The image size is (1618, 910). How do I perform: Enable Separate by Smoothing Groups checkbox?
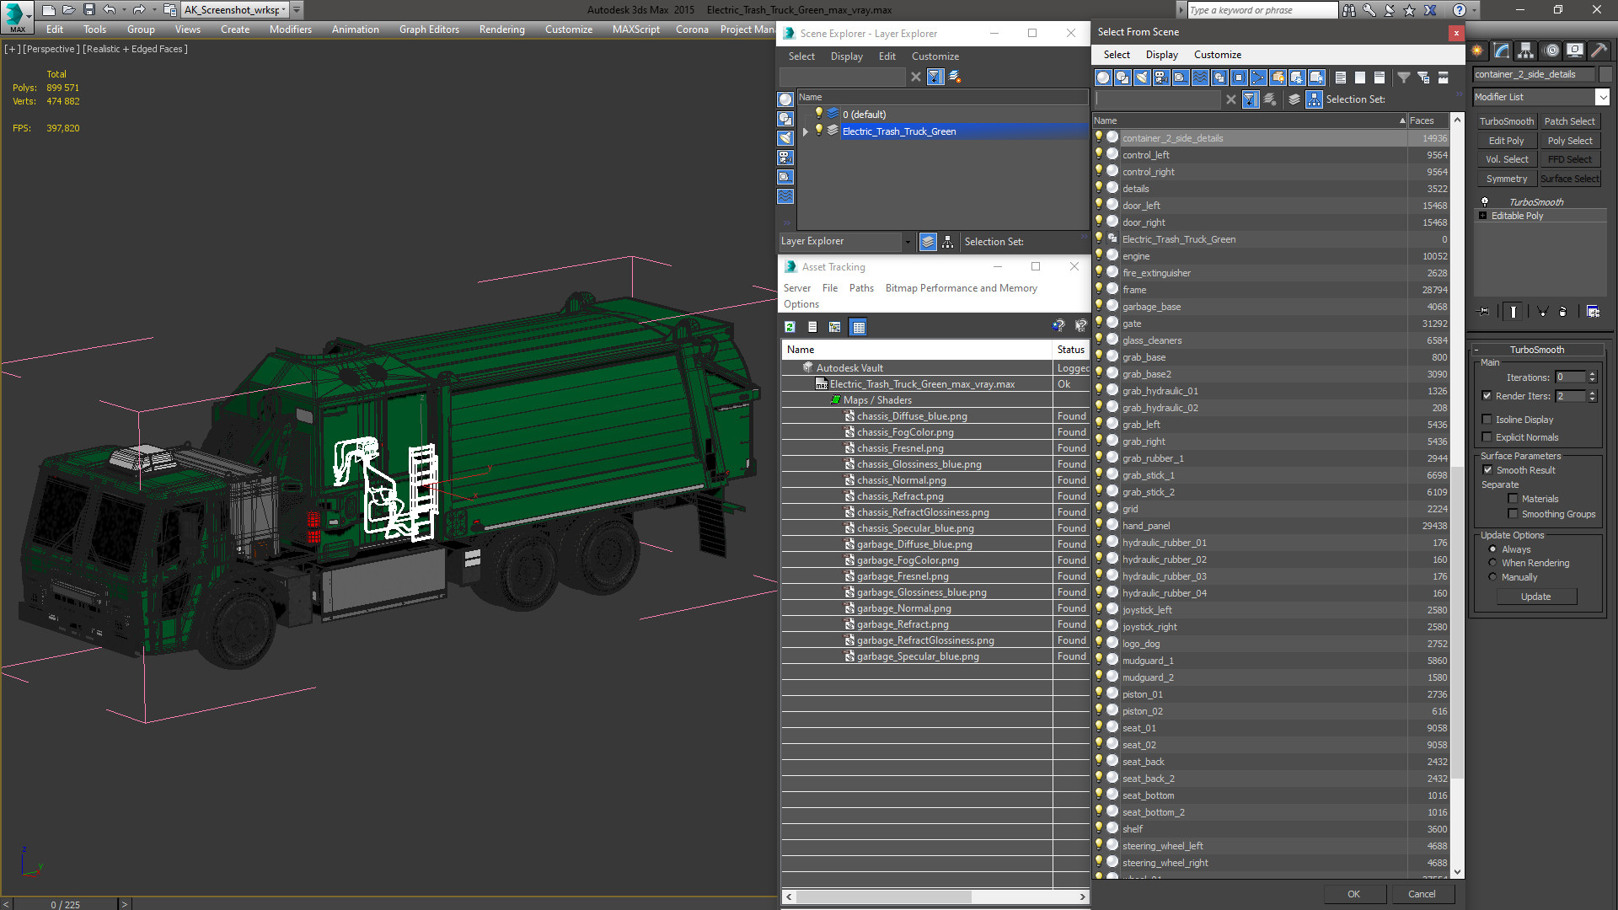1513,514
